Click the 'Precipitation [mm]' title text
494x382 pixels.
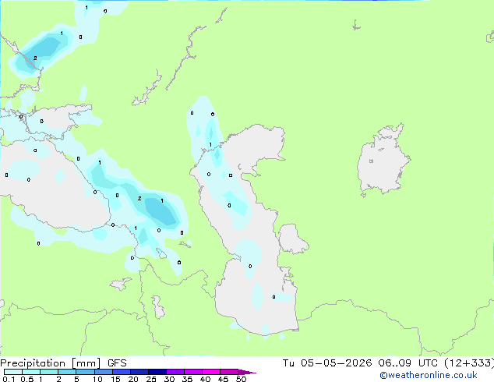point(51,363)
